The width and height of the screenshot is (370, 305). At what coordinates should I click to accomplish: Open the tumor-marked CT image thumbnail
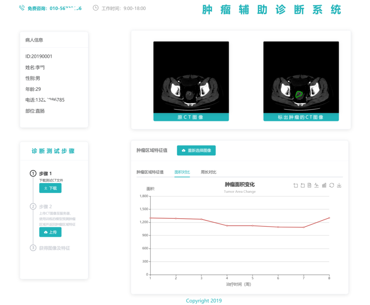[x=301, y=77]
